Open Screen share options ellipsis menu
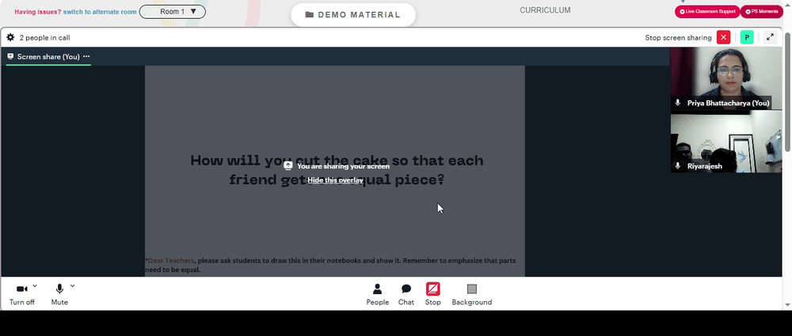The height and width of the screenshot is (336, 792). click(86, 56)
